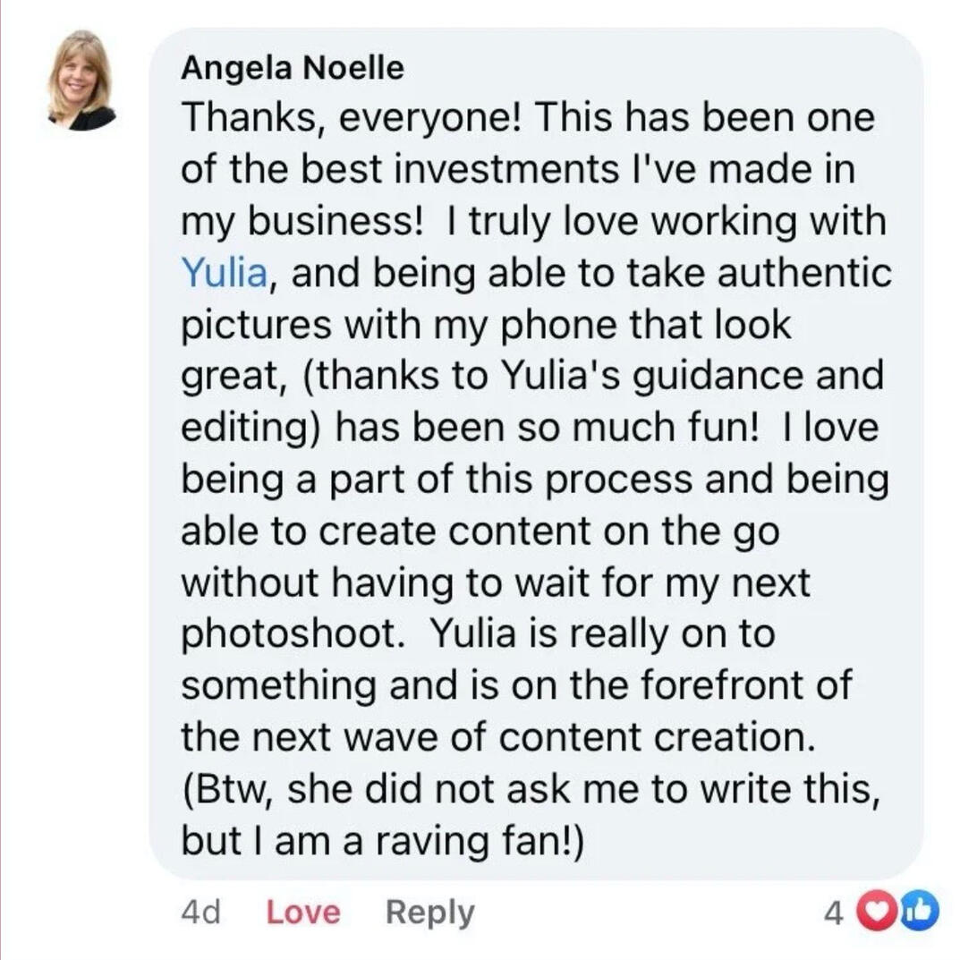
Task: Click the blue thumbs-up reaction icon
Action: click(x=918, y=913)
